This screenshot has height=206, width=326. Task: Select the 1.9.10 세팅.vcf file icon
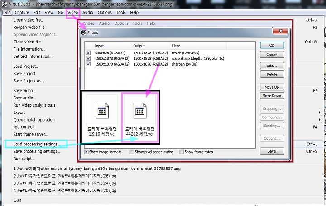102,111
